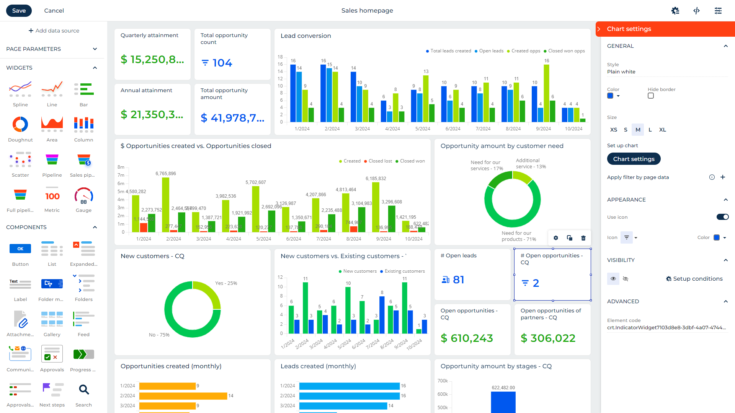The image size is (735, 413).
Task: Click the Save button
Action: click(19, 10)
